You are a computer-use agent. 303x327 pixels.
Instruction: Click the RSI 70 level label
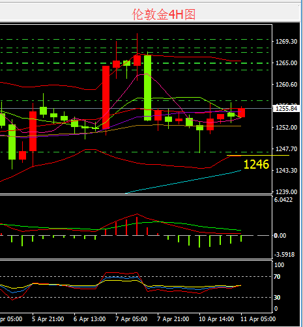[277, 277]
